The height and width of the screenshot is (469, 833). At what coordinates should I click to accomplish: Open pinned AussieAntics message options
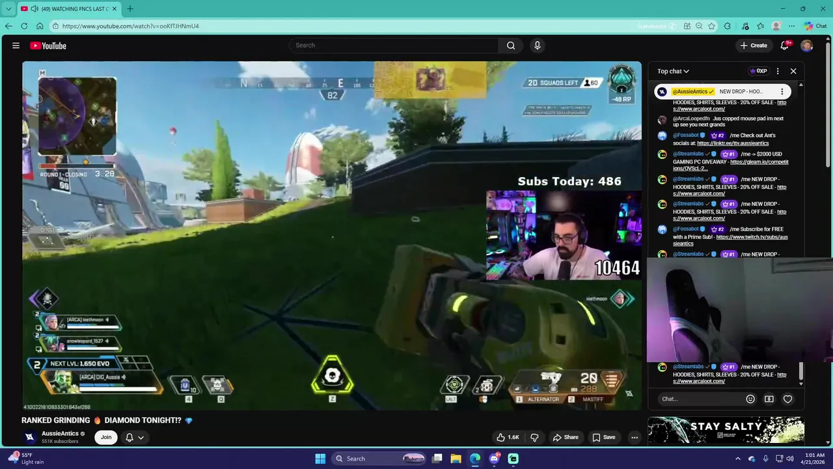coord(782,92)
